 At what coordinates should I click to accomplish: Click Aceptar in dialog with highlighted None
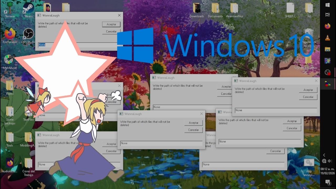click(111, 24)
